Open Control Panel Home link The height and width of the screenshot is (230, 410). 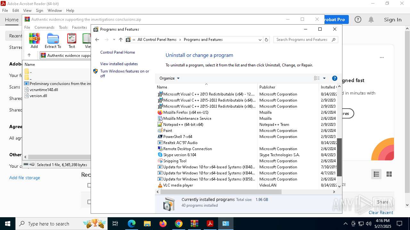[118, 52]
